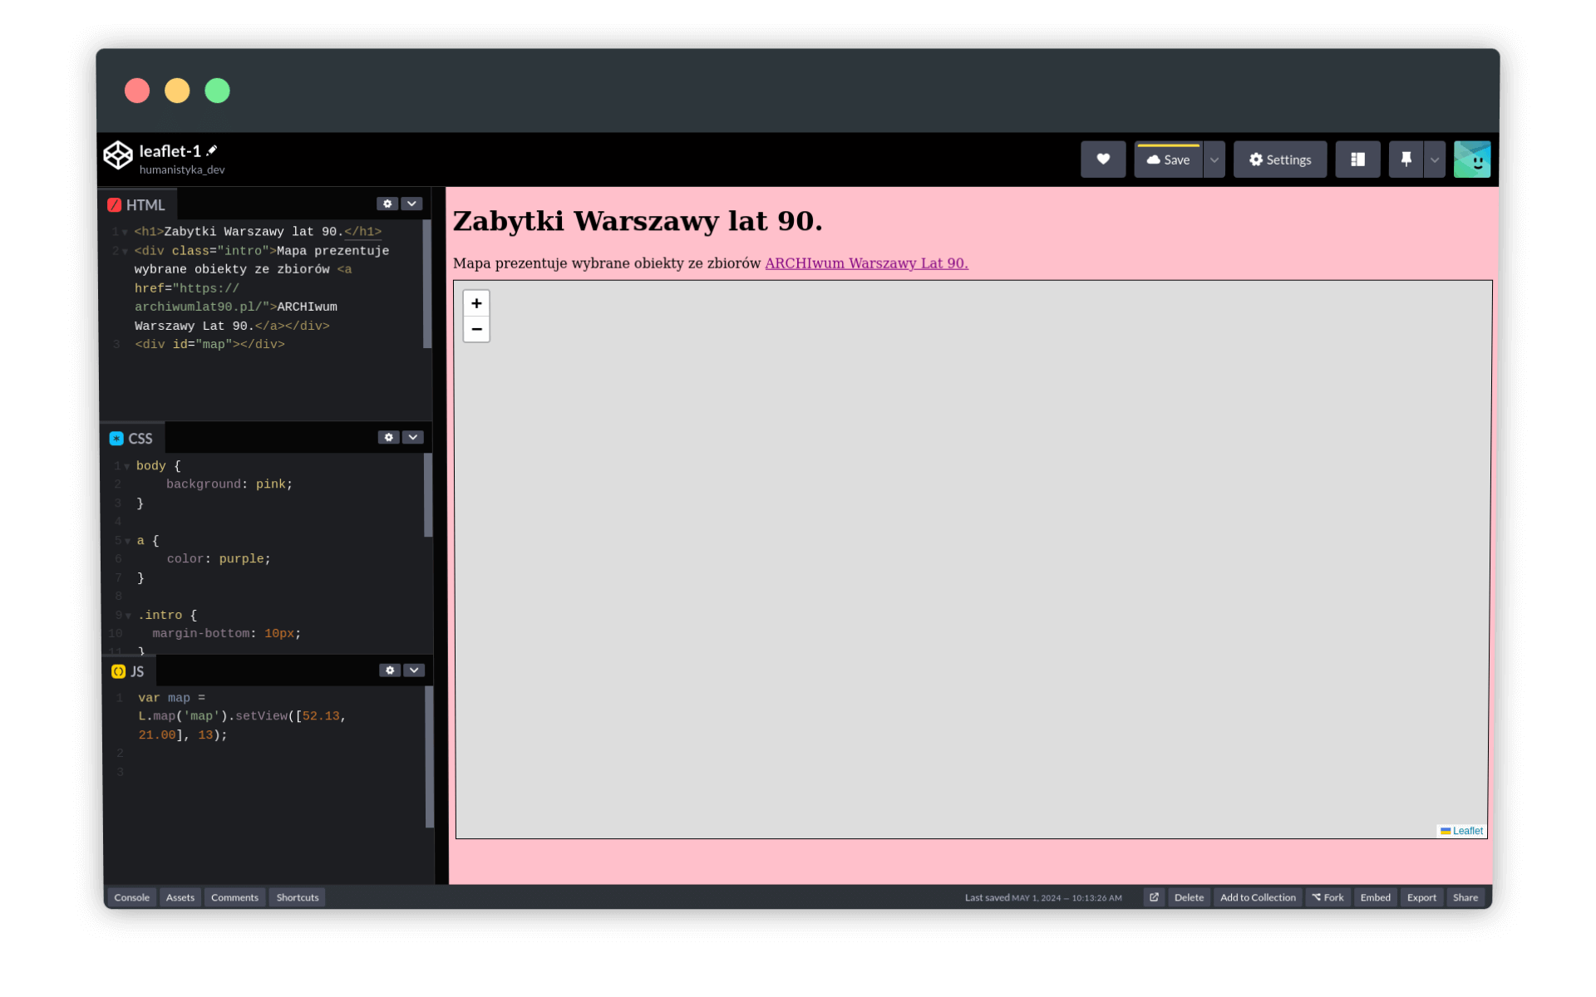
Task: Zoom out on the Leaflet map
Action: coord(476,329)
